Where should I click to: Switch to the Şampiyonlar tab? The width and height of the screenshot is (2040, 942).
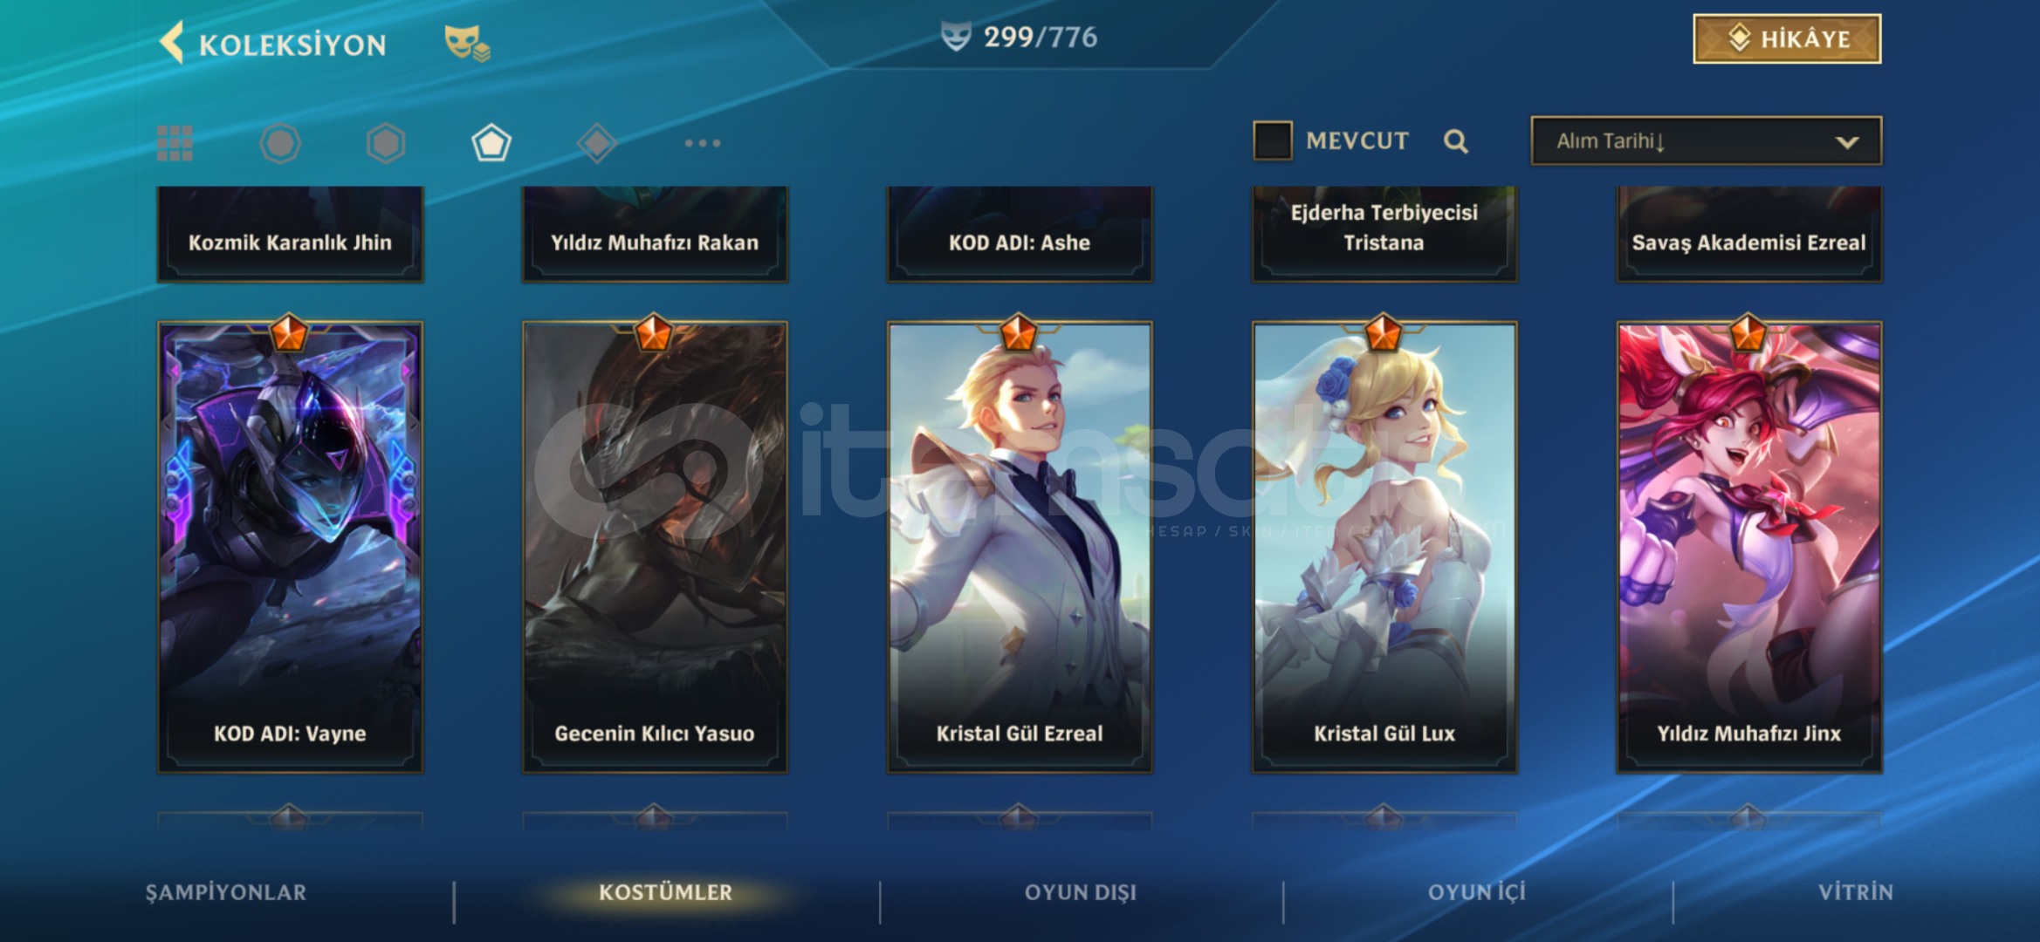[x=226, y=892]
